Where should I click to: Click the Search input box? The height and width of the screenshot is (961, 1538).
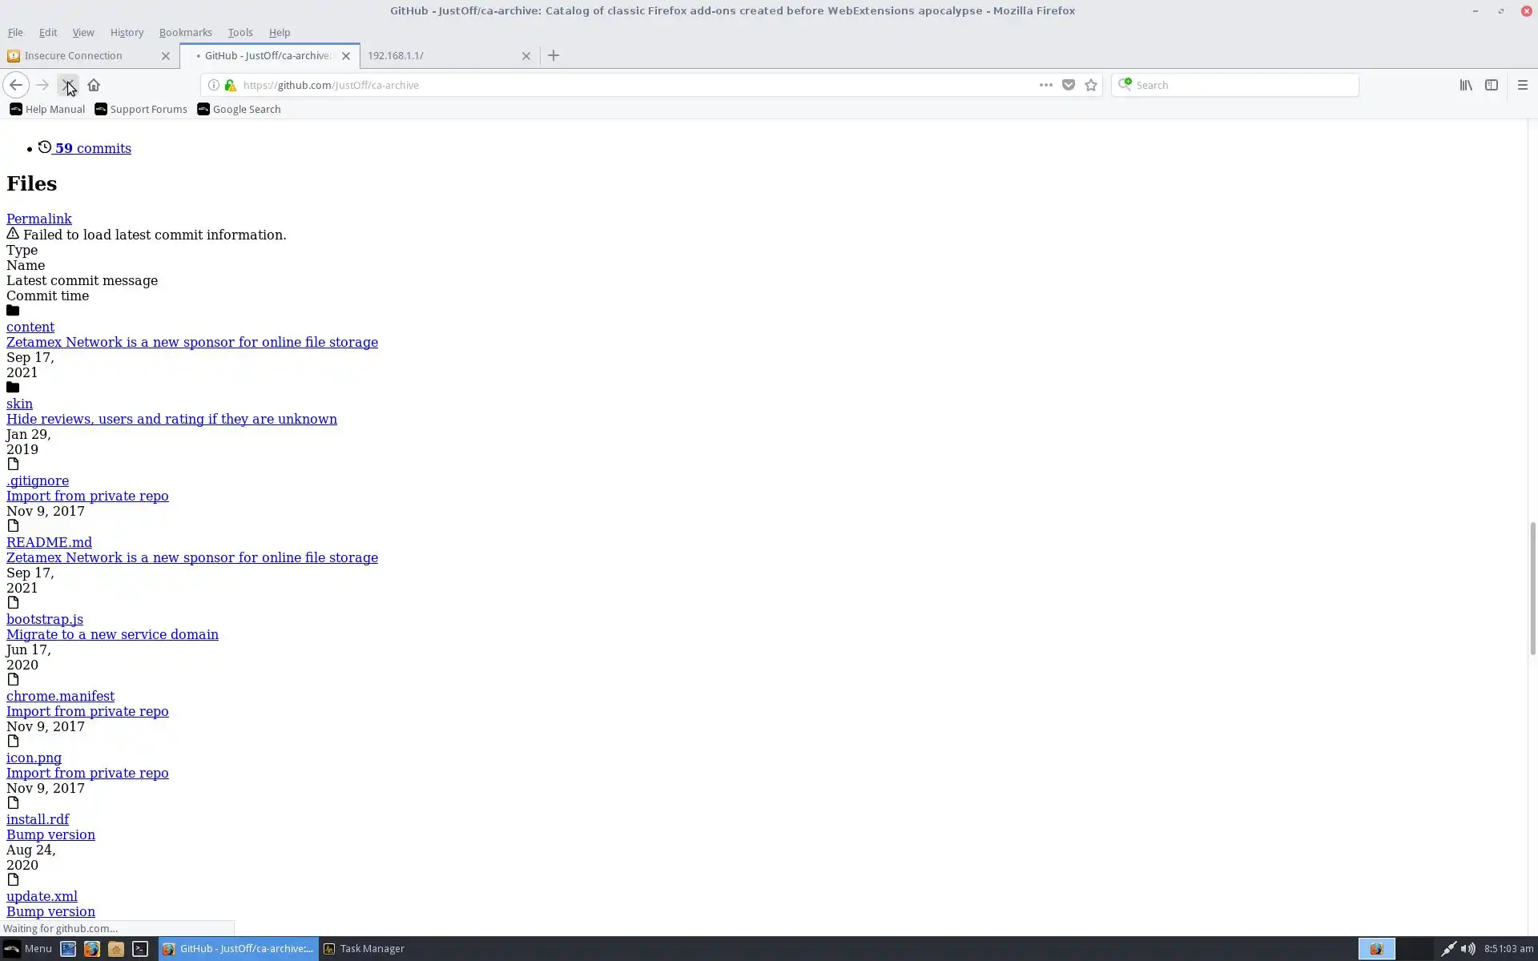click(x=1242, y=85)
